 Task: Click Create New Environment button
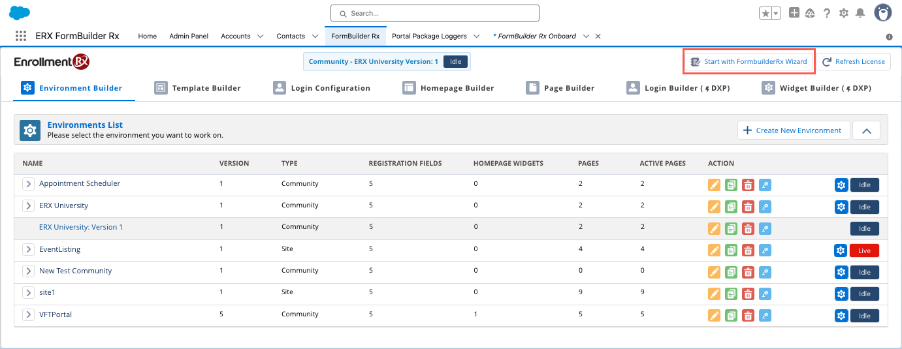793,130
